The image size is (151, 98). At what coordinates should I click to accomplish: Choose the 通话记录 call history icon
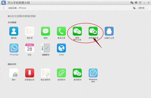pyautogui.click(x=61, y=31)
